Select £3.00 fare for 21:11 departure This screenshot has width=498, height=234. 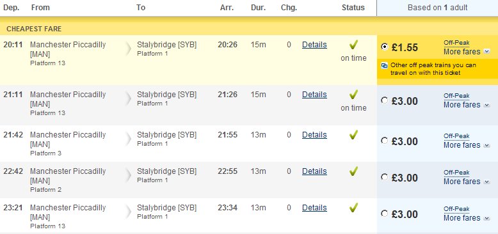click(384, 100)
